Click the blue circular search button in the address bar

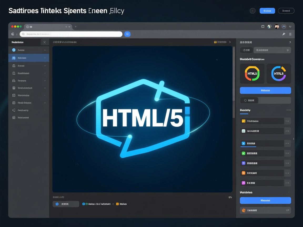[x=127, y=34]
